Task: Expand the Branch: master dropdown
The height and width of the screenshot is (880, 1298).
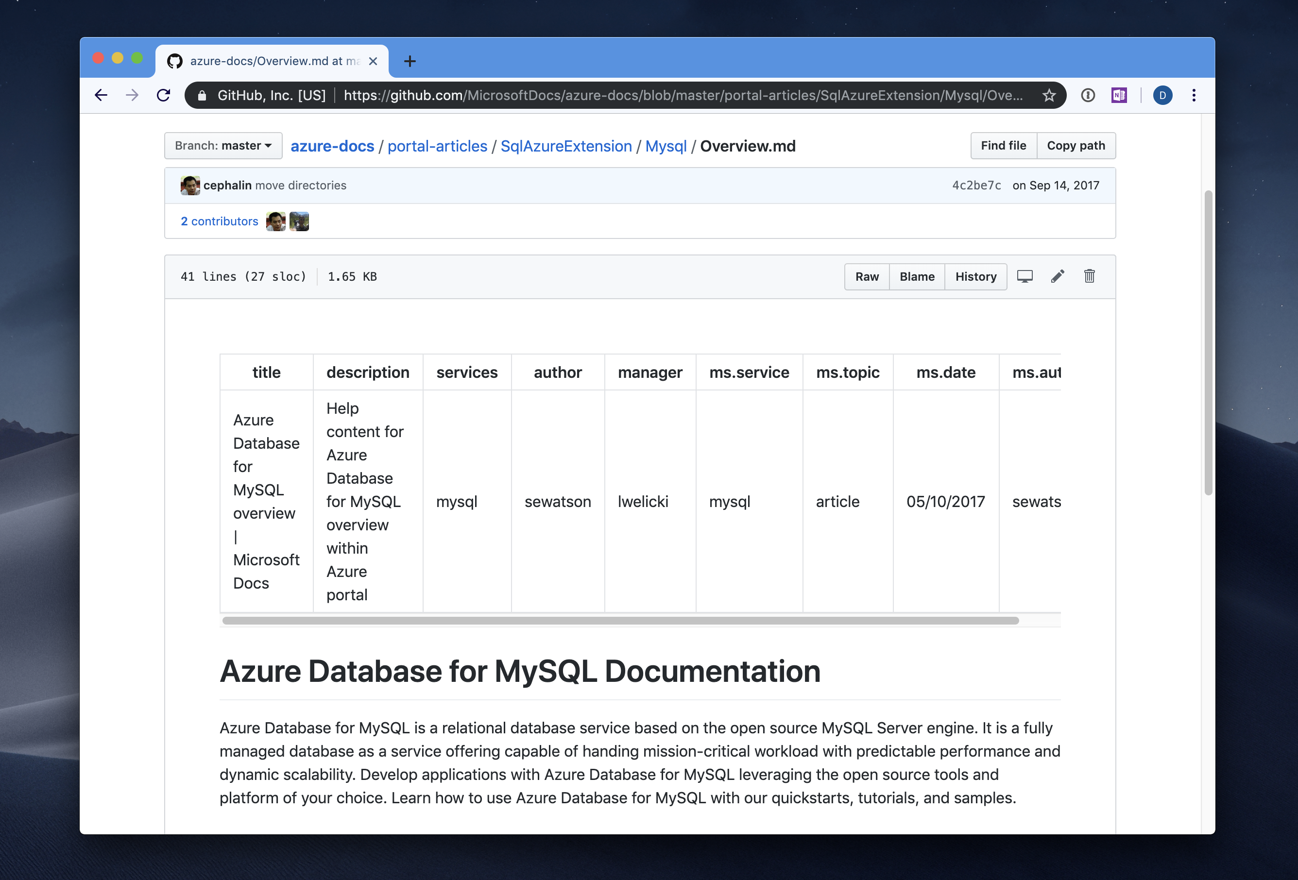Action: coord(223,146)
